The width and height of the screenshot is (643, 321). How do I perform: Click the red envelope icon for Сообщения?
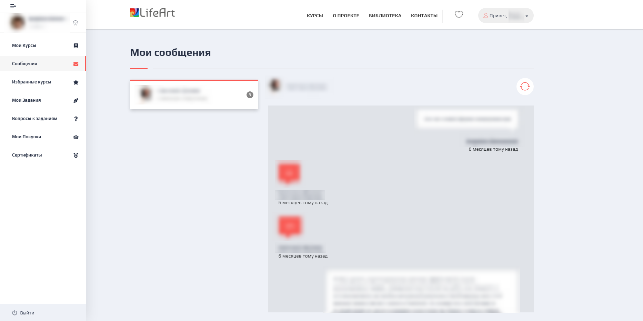pyautogui.click(x=76, y=64)
